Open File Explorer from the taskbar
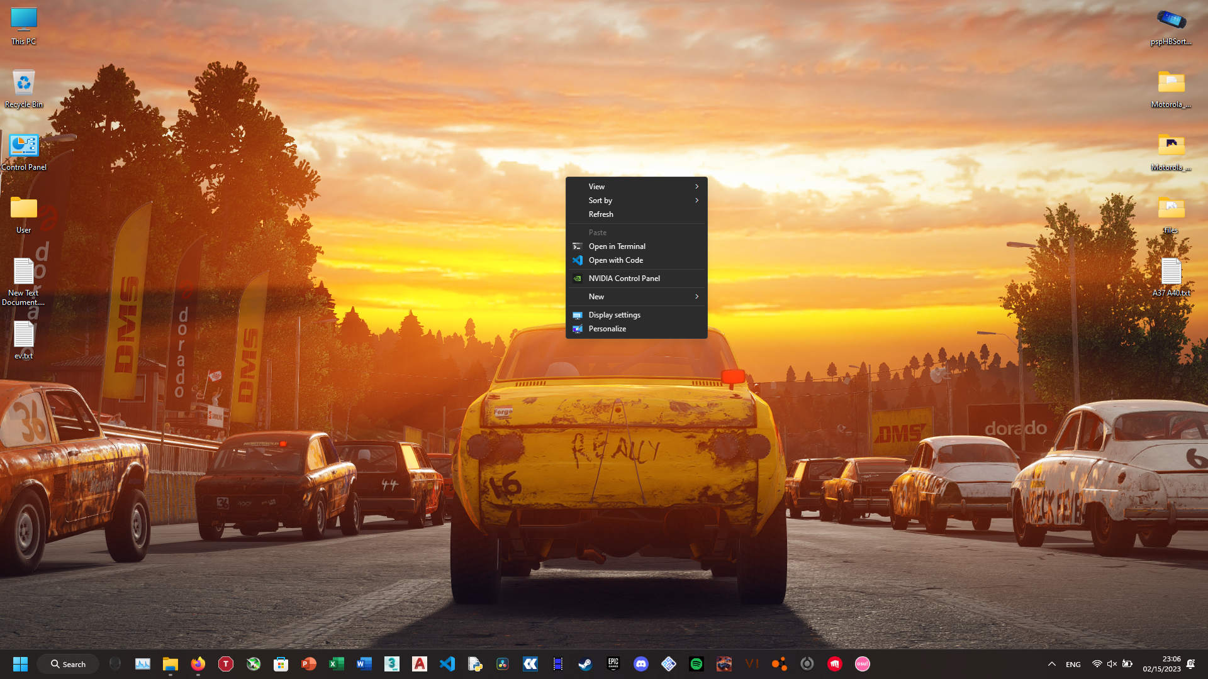This screenshot has height=679, width=1208. tap(171, 664)
